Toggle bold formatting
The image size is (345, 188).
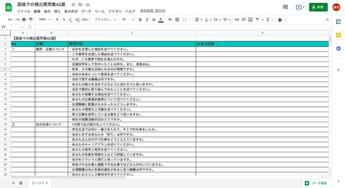140,19
